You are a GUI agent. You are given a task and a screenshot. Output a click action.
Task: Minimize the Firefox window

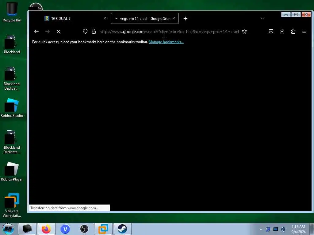click(x=286, y=15)
